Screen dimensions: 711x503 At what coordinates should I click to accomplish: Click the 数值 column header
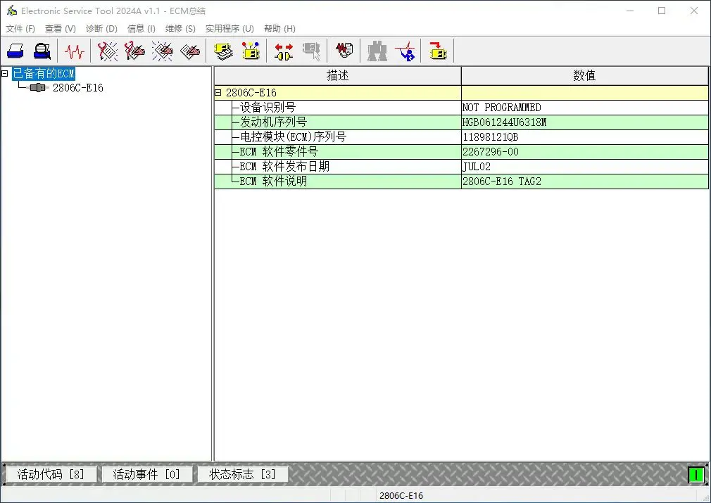click(584, 76)
